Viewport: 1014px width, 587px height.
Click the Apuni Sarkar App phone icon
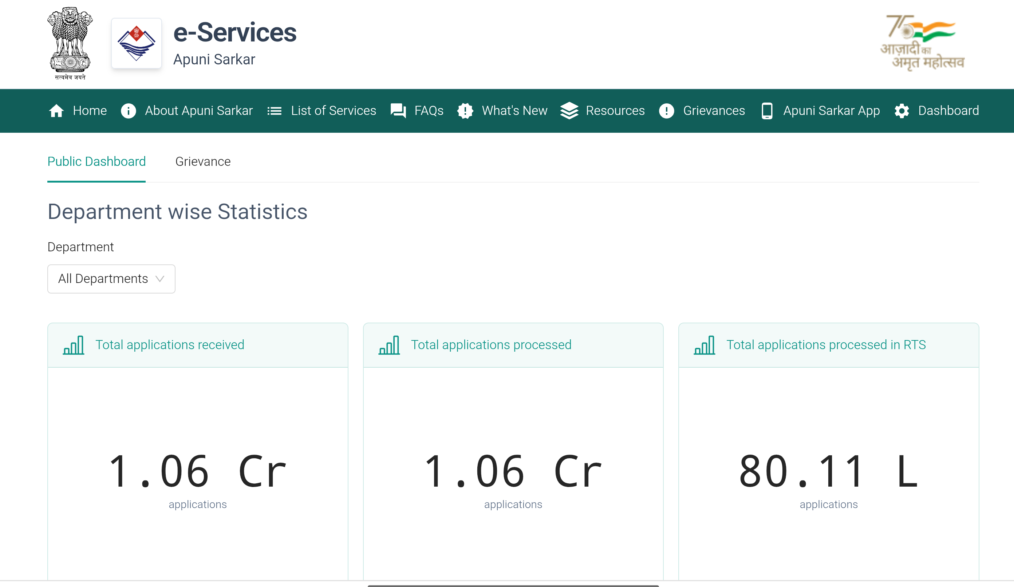click(767, 111)
